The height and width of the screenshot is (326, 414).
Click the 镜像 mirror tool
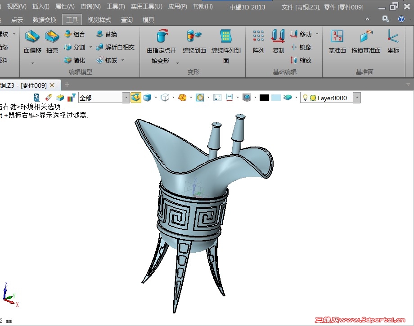tap(301, 47)
